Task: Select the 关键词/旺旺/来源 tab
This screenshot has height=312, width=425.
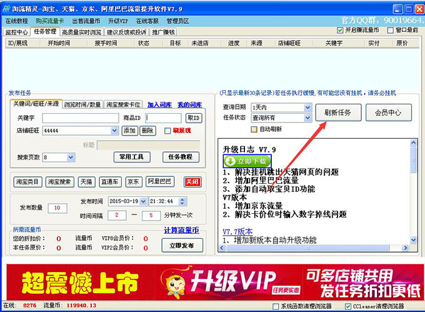Action: click(x=36, y=104)
